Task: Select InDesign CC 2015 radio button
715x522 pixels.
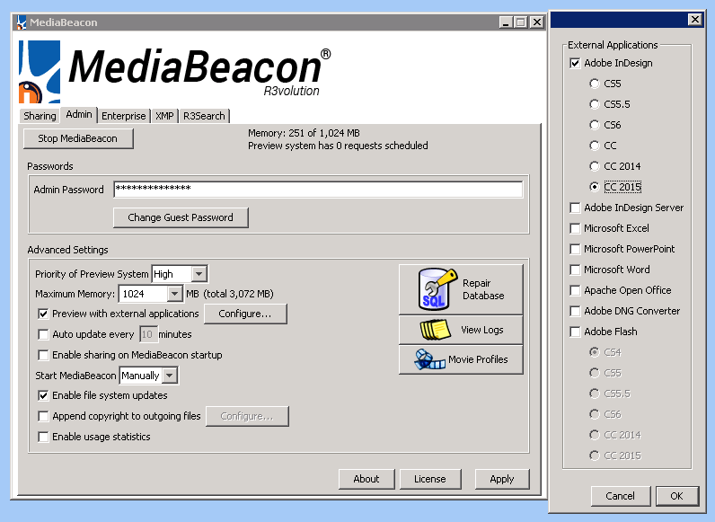Action: [x=594, y=187]
